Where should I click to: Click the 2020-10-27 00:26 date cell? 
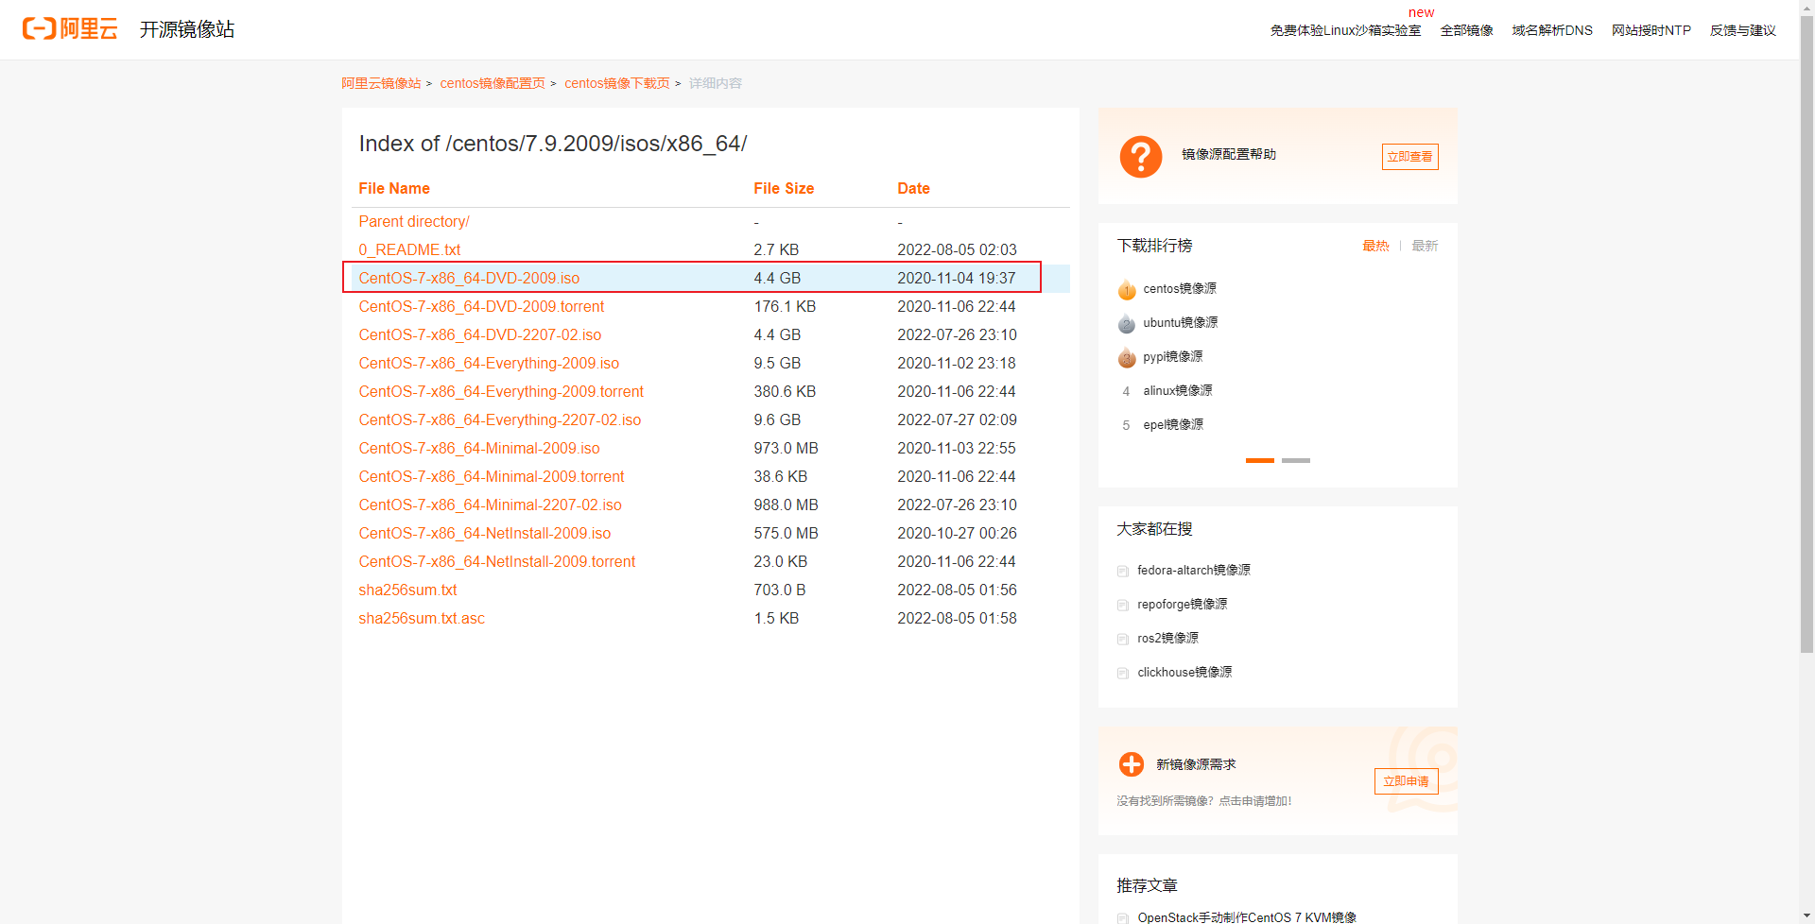click(x=957, y=533)
